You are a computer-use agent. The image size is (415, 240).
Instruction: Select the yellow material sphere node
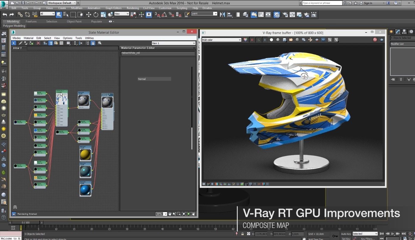(x=85, y=154)
